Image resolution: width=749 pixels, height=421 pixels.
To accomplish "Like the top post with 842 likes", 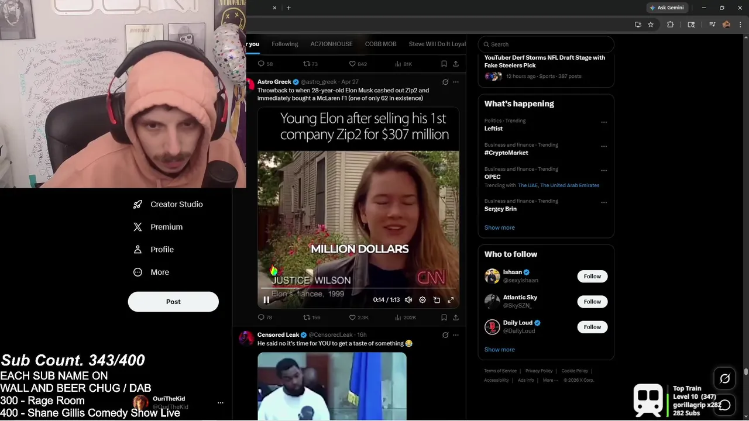I will (x=358, y=64).
